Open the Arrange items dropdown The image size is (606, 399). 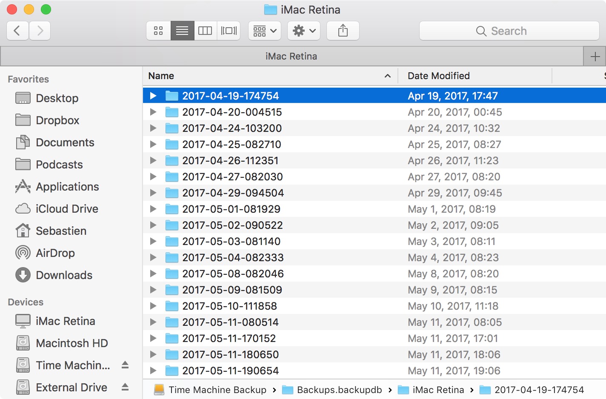tap(264, 31)
